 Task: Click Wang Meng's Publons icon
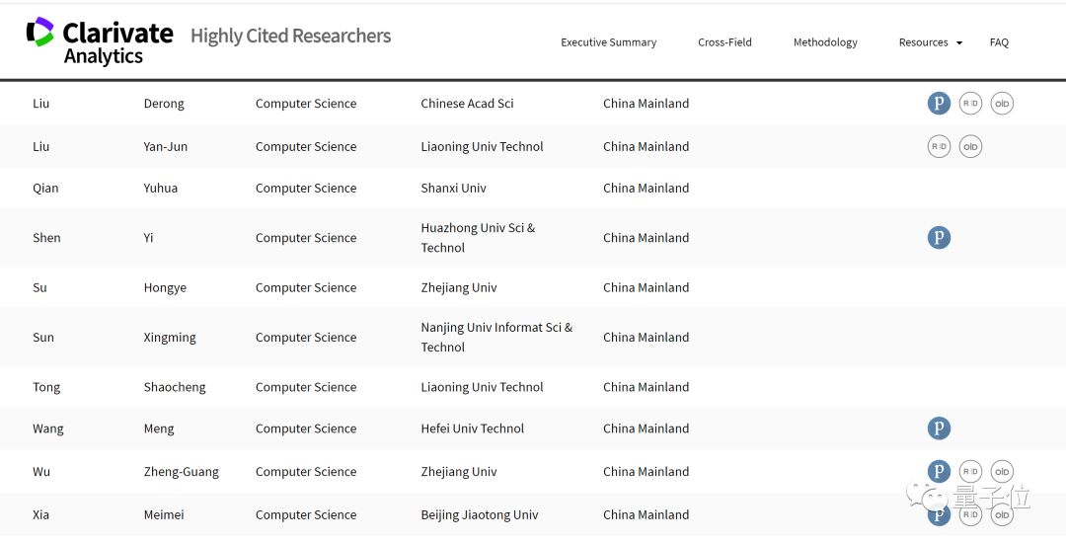pyautogui.click(x=939, y=428)
